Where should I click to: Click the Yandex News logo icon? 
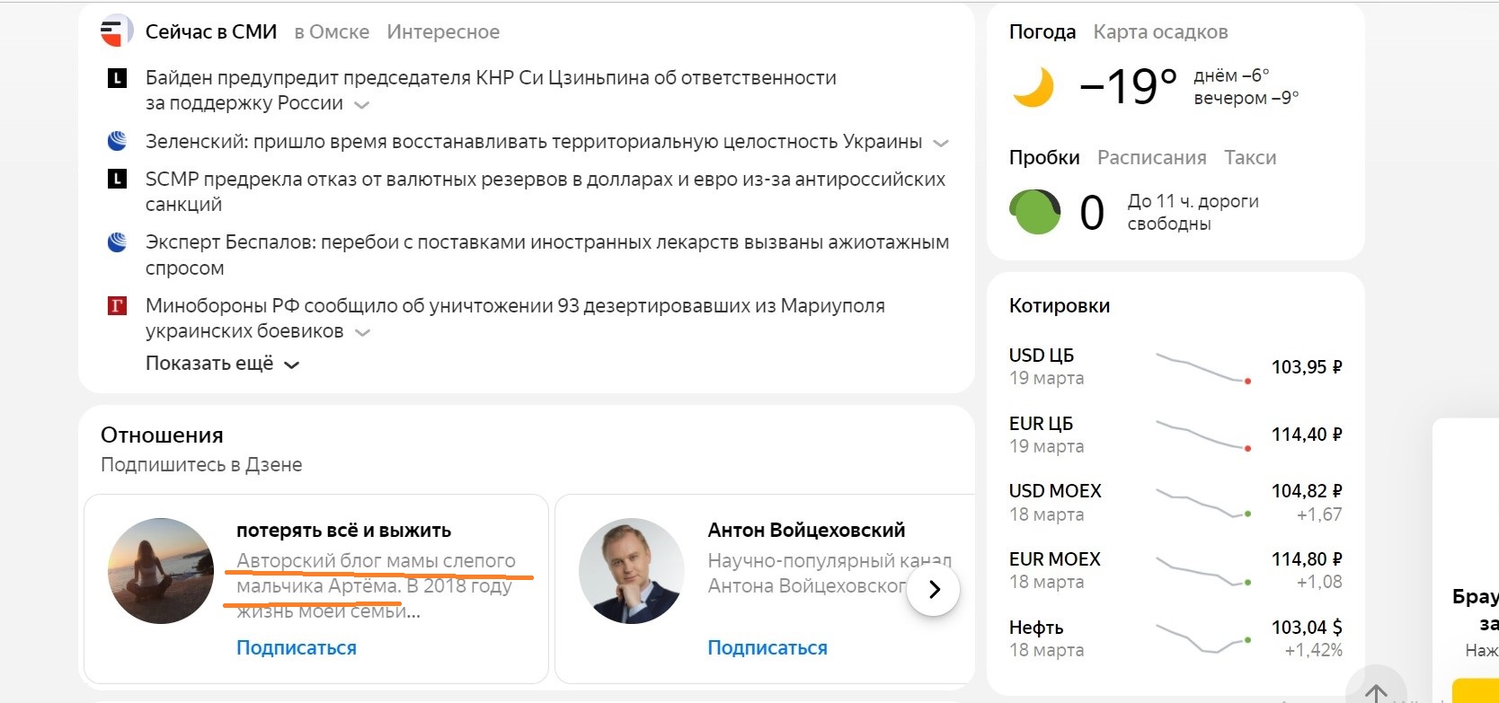[x=116, y=31]
